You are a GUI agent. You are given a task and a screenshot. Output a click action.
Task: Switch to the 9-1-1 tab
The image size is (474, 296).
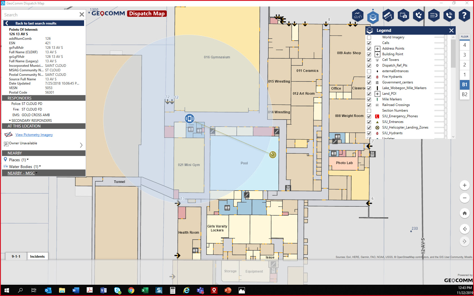tap(16, 256)
